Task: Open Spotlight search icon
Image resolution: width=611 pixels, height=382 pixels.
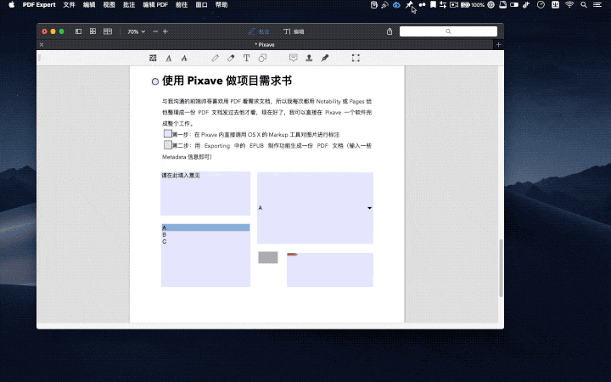Action: click(583, 5)
